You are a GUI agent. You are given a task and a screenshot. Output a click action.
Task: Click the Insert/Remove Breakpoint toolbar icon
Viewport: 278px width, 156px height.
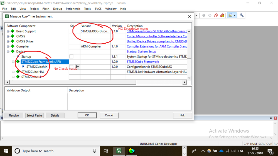(204, 15)
